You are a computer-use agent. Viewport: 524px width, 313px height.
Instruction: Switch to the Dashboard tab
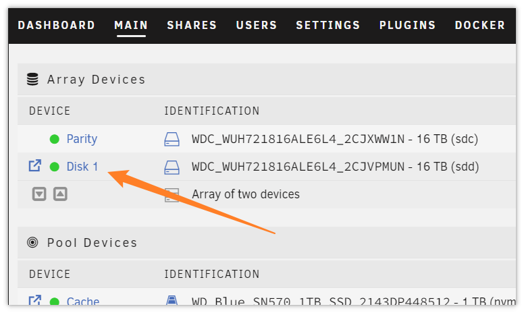click(57, 25)
